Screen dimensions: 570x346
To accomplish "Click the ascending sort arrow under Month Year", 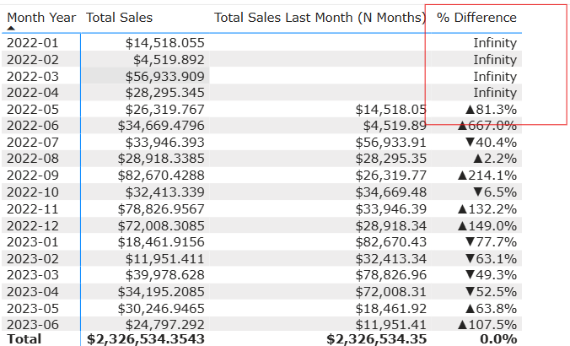I will 12,28.
